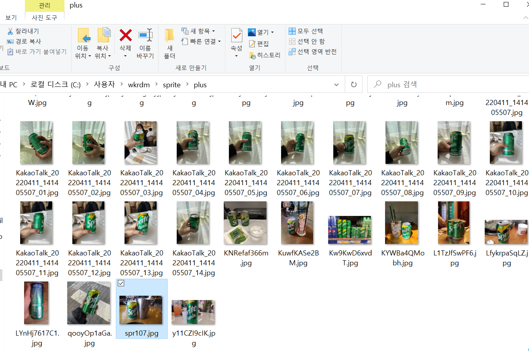Go to '사용자' folder in breadcrumb
This screenshot has height=351, width=529.
pyautogui.click(x=104, y=84)
